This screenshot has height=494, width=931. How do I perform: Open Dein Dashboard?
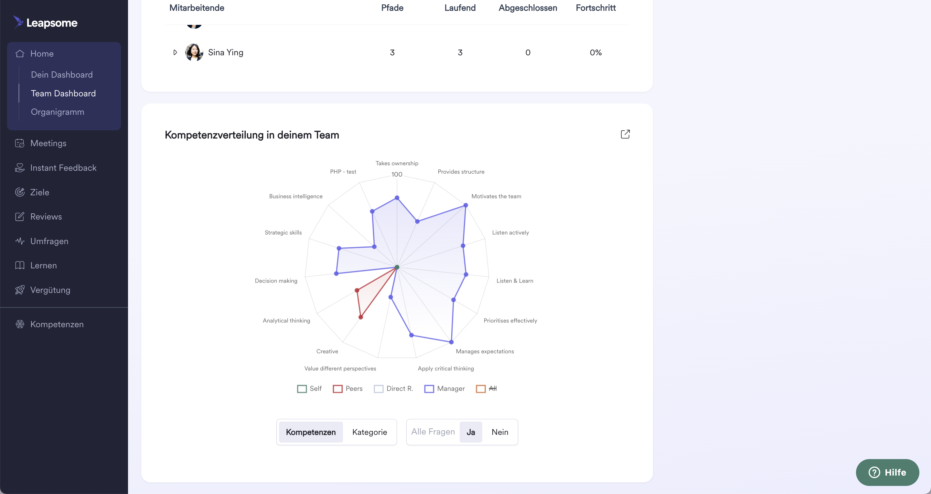pos(62,74)
